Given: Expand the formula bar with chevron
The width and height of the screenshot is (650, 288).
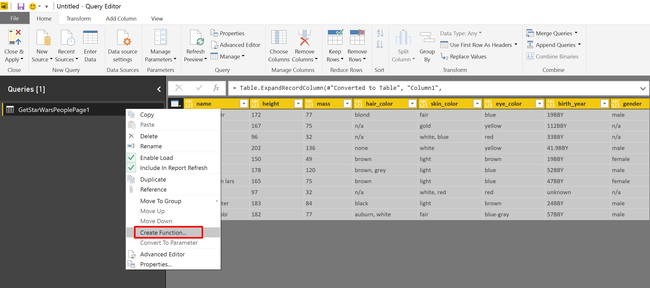Looking at the screenshot, I should tap(643, 89).
